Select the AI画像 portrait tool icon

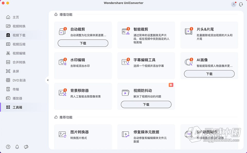[189, 62]
